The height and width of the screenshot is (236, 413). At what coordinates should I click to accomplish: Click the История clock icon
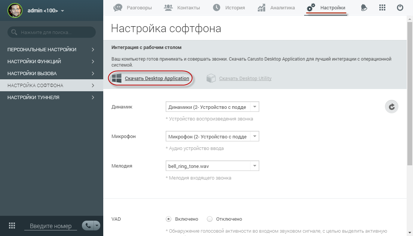(x=217, y=7)
